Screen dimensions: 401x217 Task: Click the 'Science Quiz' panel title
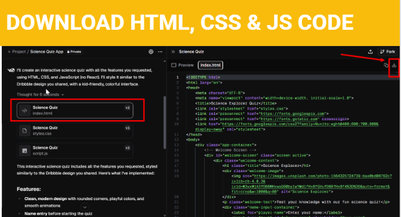(191, 52)
